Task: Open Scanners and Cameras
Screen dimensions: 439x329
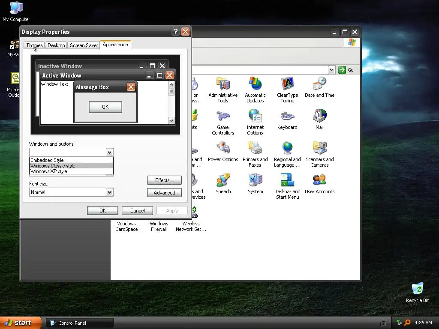Action: click(319, 154)
